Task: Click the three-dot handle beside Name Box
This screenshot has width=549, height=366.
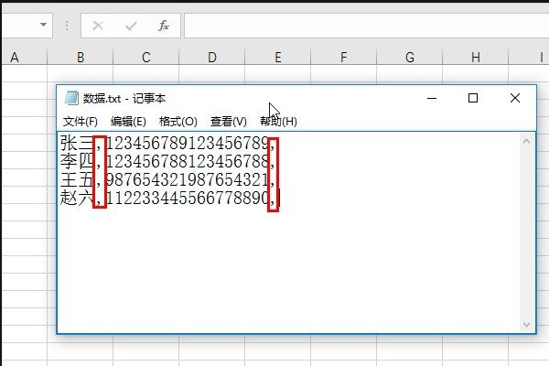Action: [x=67, y=26]
